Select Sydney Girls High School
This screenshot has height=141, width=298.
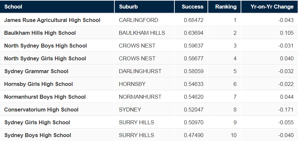tap(37, 122)
